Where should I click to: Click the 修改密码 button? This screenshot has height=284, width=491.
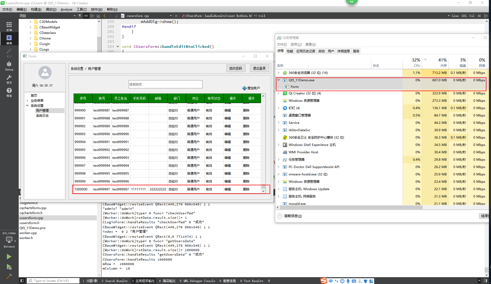point(236,68)
